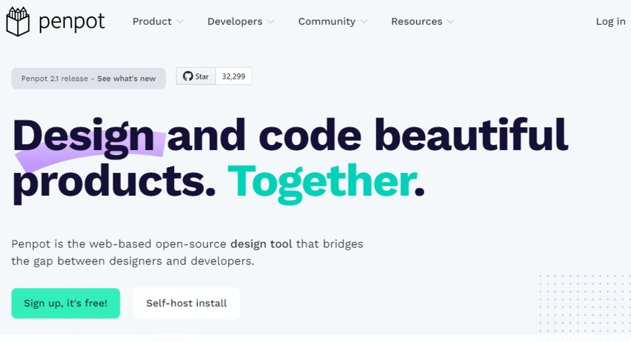Click the penpot wordmark text
The width and height of the screenshot is (631, 342).
point(71,22)
